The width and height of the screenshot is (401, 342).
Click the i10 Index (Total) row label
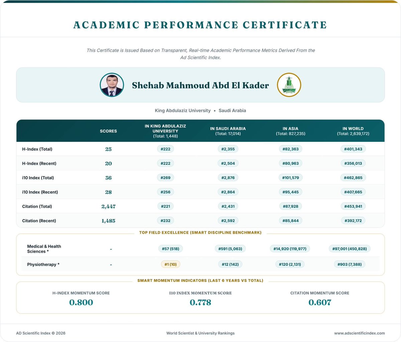coord(38,178)
